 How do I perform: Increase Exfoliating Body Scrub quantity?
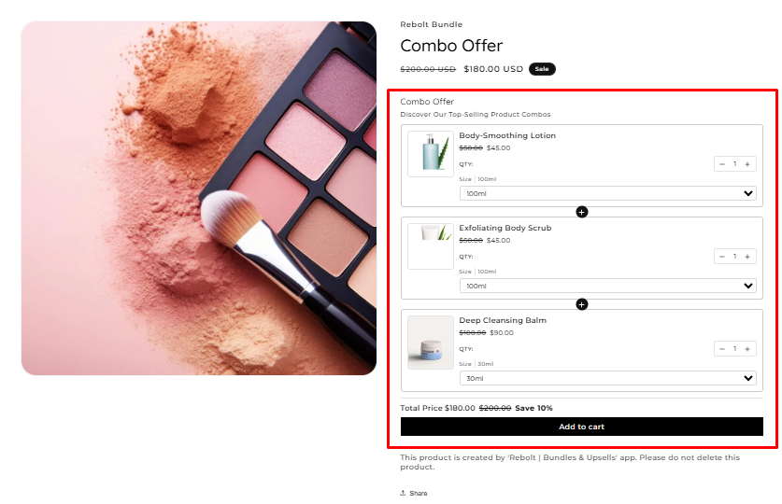[x=747, y=257]
